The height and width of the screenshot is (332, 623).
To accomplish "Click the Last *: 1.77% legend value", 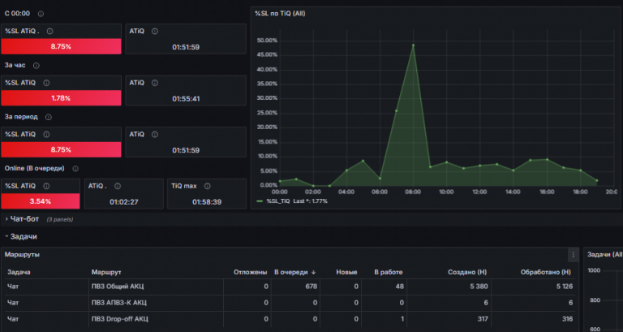I will [311, 201].
